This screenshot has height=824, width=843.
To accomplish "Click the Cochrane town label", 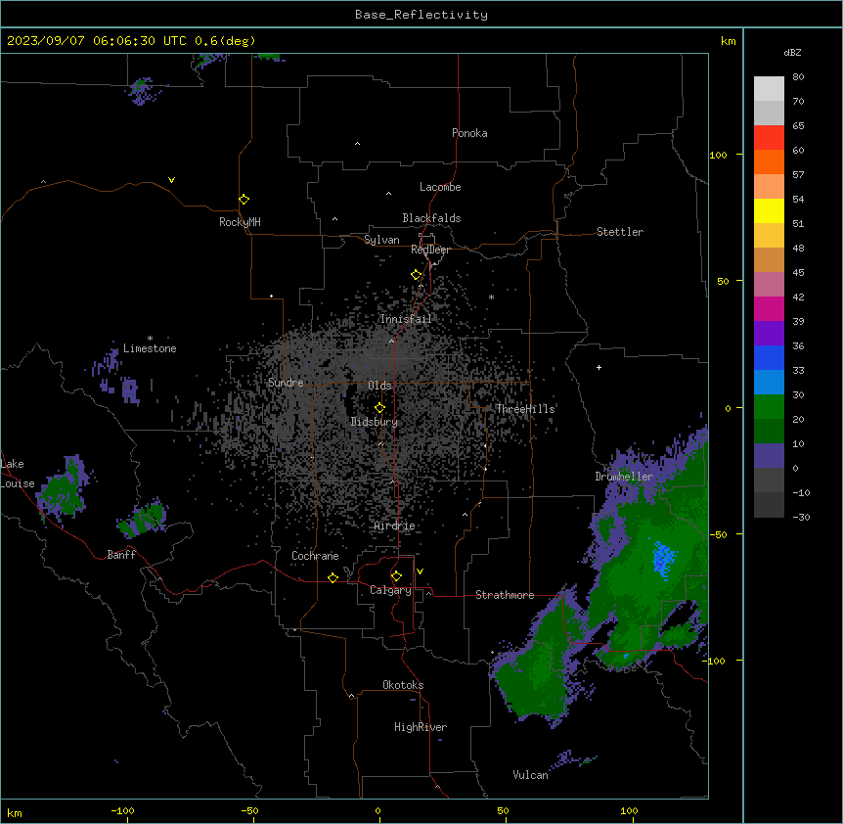I will (x=315, y=556).
